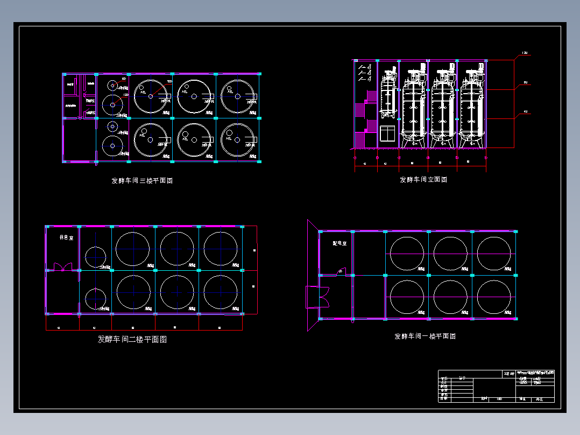Select the drawing title block table
This screenshot has height=435, width=580.
click(497, 386)
